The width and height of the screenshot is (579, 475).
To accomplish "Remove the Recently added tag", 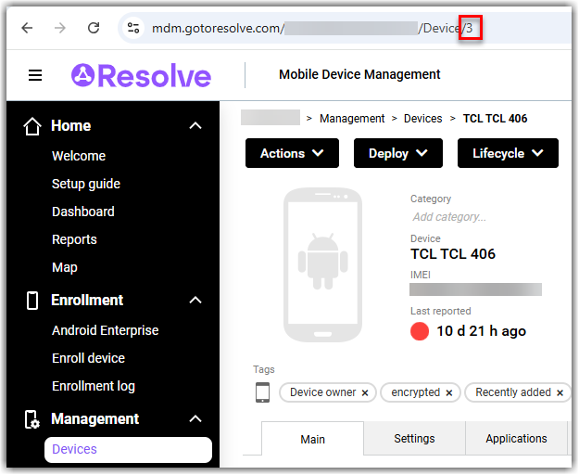I will coord(560,393).
